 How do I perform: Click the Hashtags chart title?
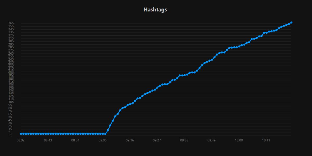pos(155,10)
